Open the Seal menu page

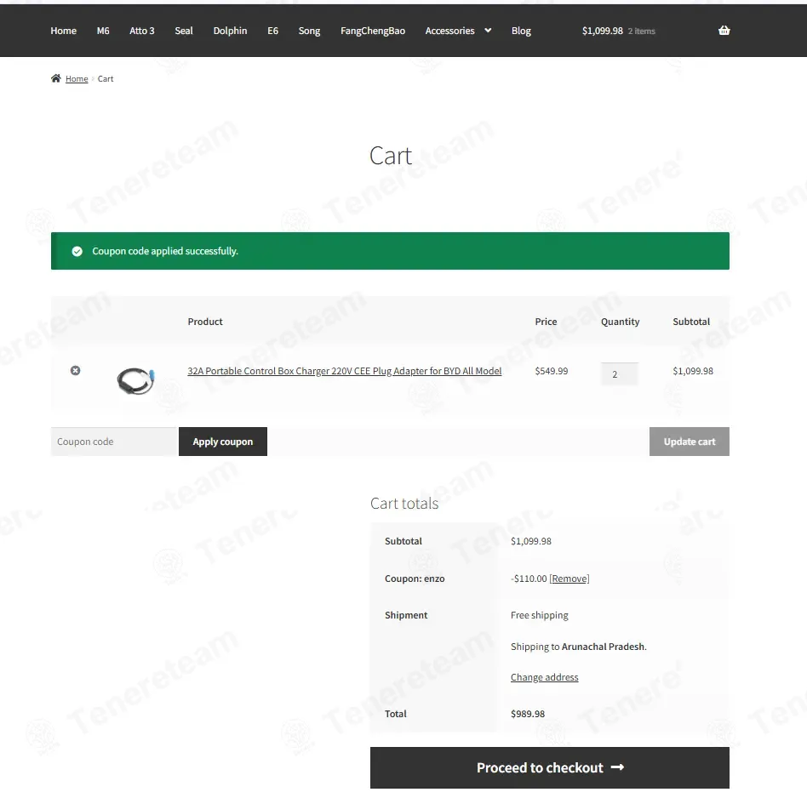(x=184, y=31)
